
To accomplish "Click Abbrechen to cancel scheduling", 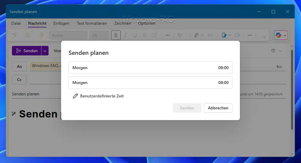I will point(218,108).
